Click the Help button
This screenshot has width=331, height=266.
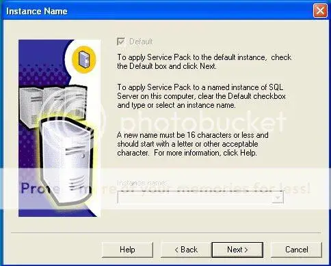127,250
